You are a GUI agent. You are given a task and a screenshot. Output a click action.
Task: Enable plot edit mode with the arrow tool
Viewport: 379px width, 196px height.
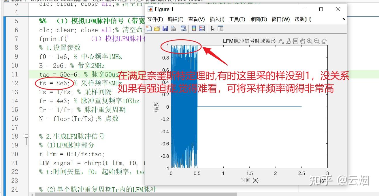(x=213, y=28)
